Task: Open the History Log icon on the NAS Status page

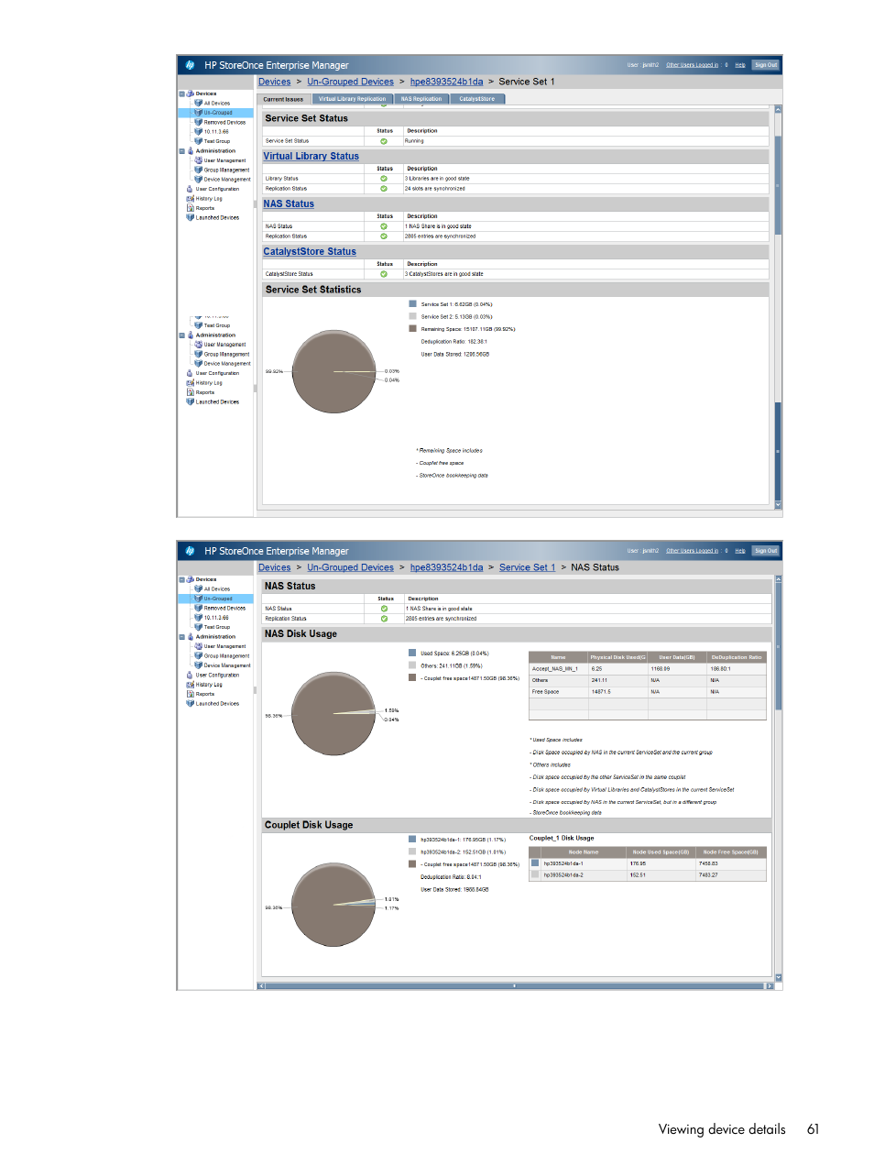Action: pos(190,684)
